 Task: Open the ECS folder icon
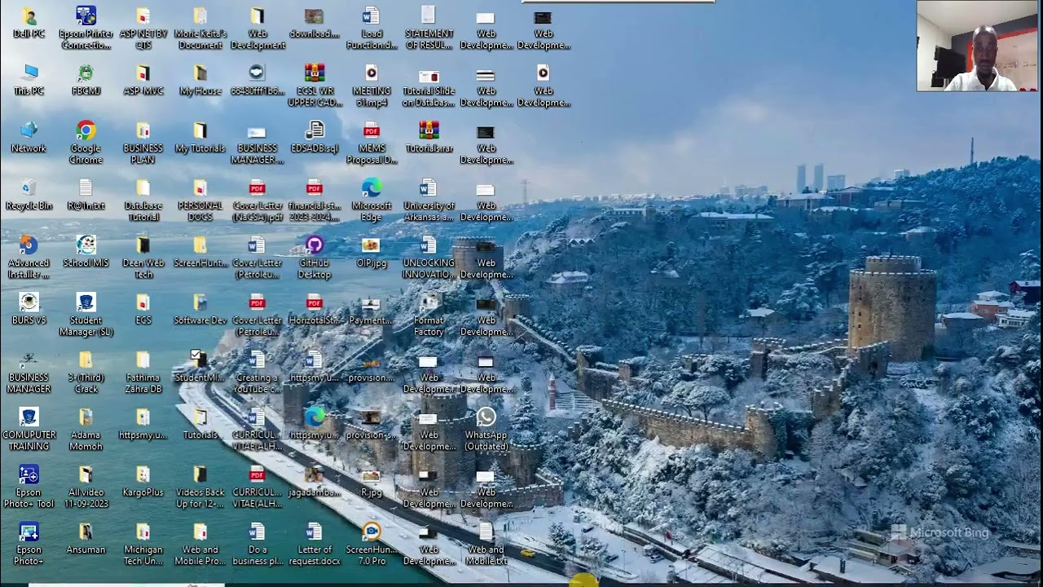pyautogui.click(x=143, y=309)
